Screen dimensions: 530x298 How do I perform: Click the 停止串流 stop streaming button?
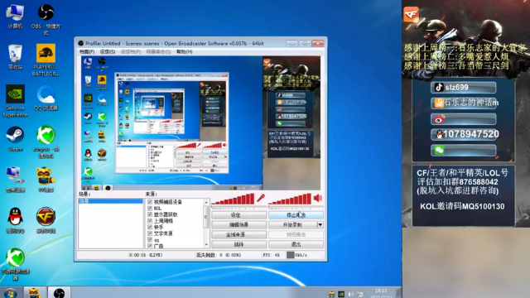click(296, 215)
